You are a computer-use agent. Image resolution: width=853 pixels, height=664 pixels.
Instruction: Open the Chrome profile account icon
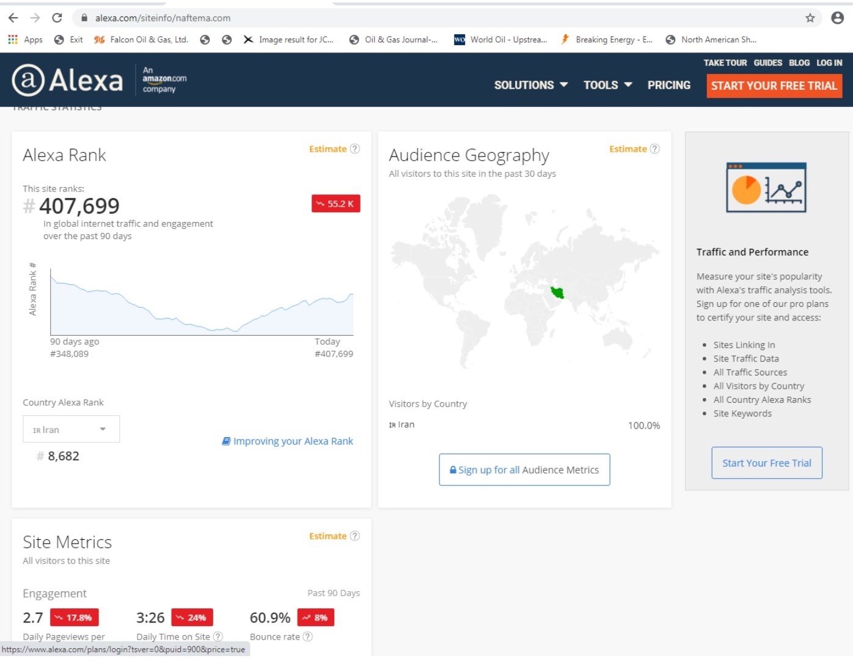pos(837,18)
